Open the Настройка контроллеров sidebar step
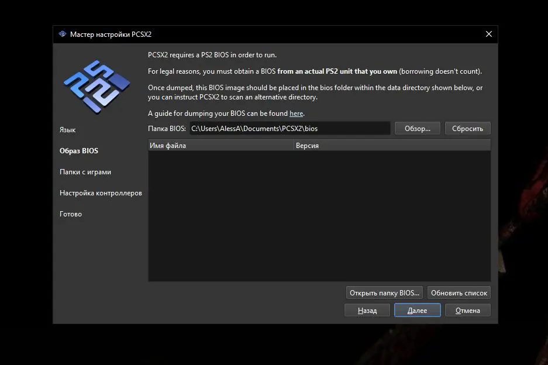Viewport: 548px width, 365px height. tap(101, 193)
